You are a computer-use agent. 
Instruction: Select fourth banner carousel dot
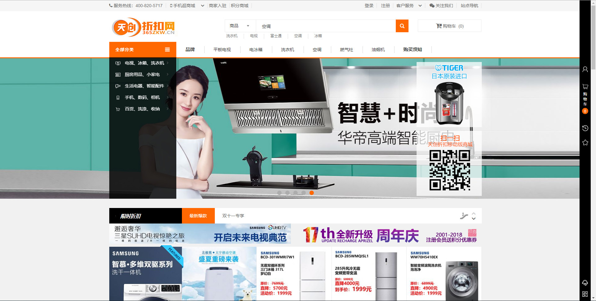304,193
